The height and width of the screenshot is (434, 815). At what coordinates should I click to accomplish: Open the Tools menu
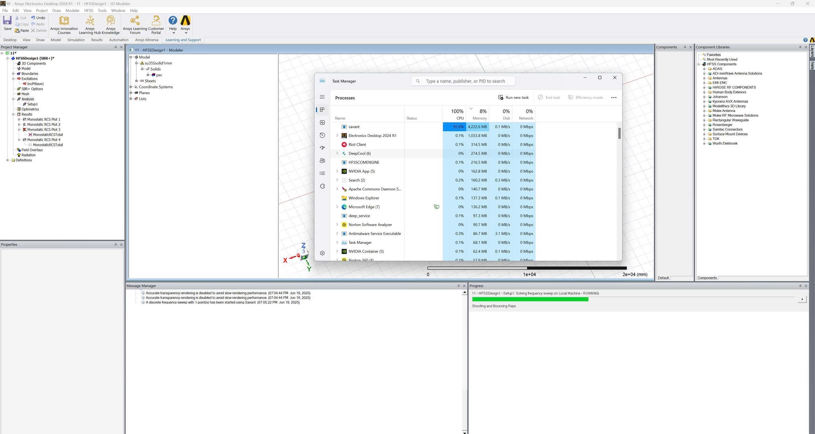[x=102, y=10]
